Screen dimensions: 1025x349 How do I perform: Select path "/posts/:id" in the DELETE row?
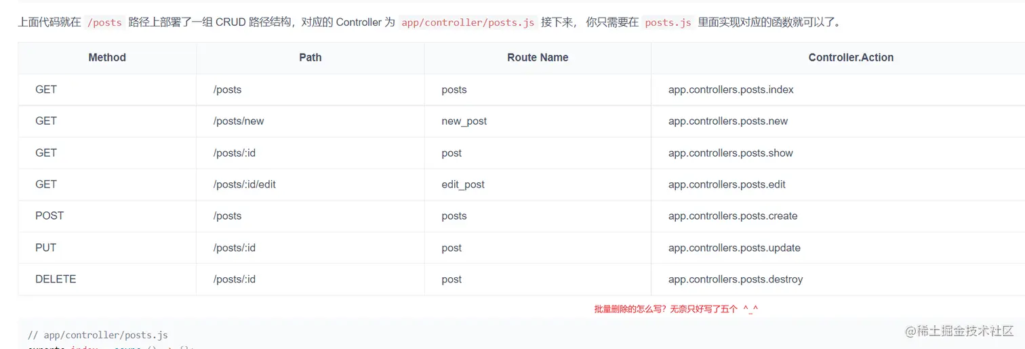[x=235, y=279]
